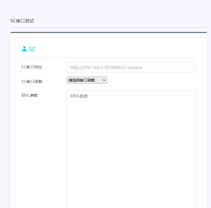211x208 pixels.
Task: Click the blue SC section heading
Action: click(x=32, y=49)
